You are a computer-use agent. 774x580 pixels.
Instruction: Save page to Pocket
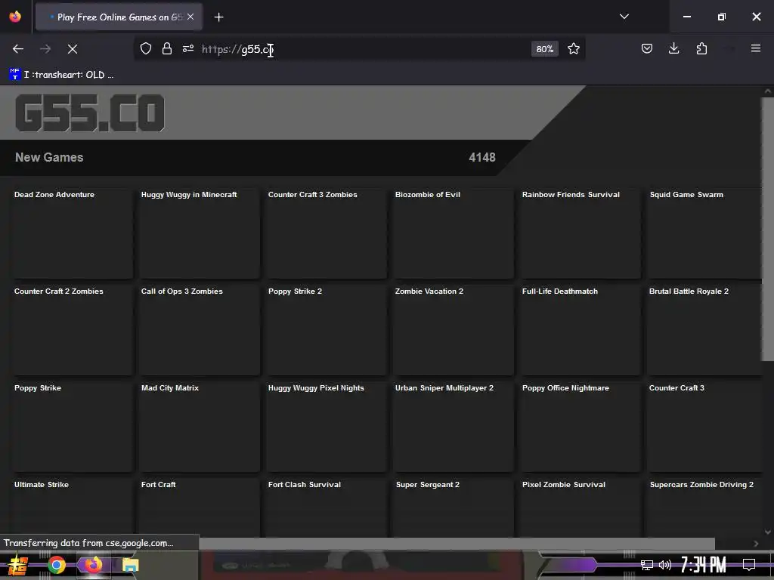click(647, 49)
